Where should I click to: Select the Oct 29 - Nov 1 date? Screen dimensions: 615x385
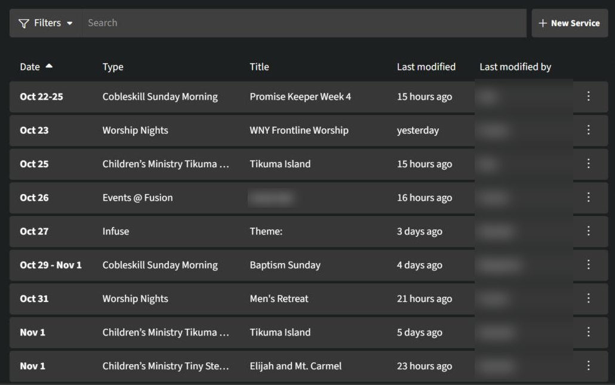(x=51, y=266)
